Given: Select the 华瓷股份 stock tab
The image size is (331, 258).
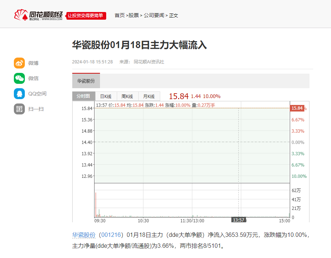Looking at the screenshot, I should [86, 81].
